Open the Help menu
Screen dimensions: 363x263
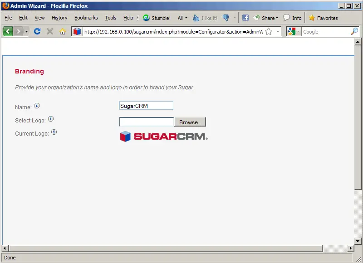[128, 18]
